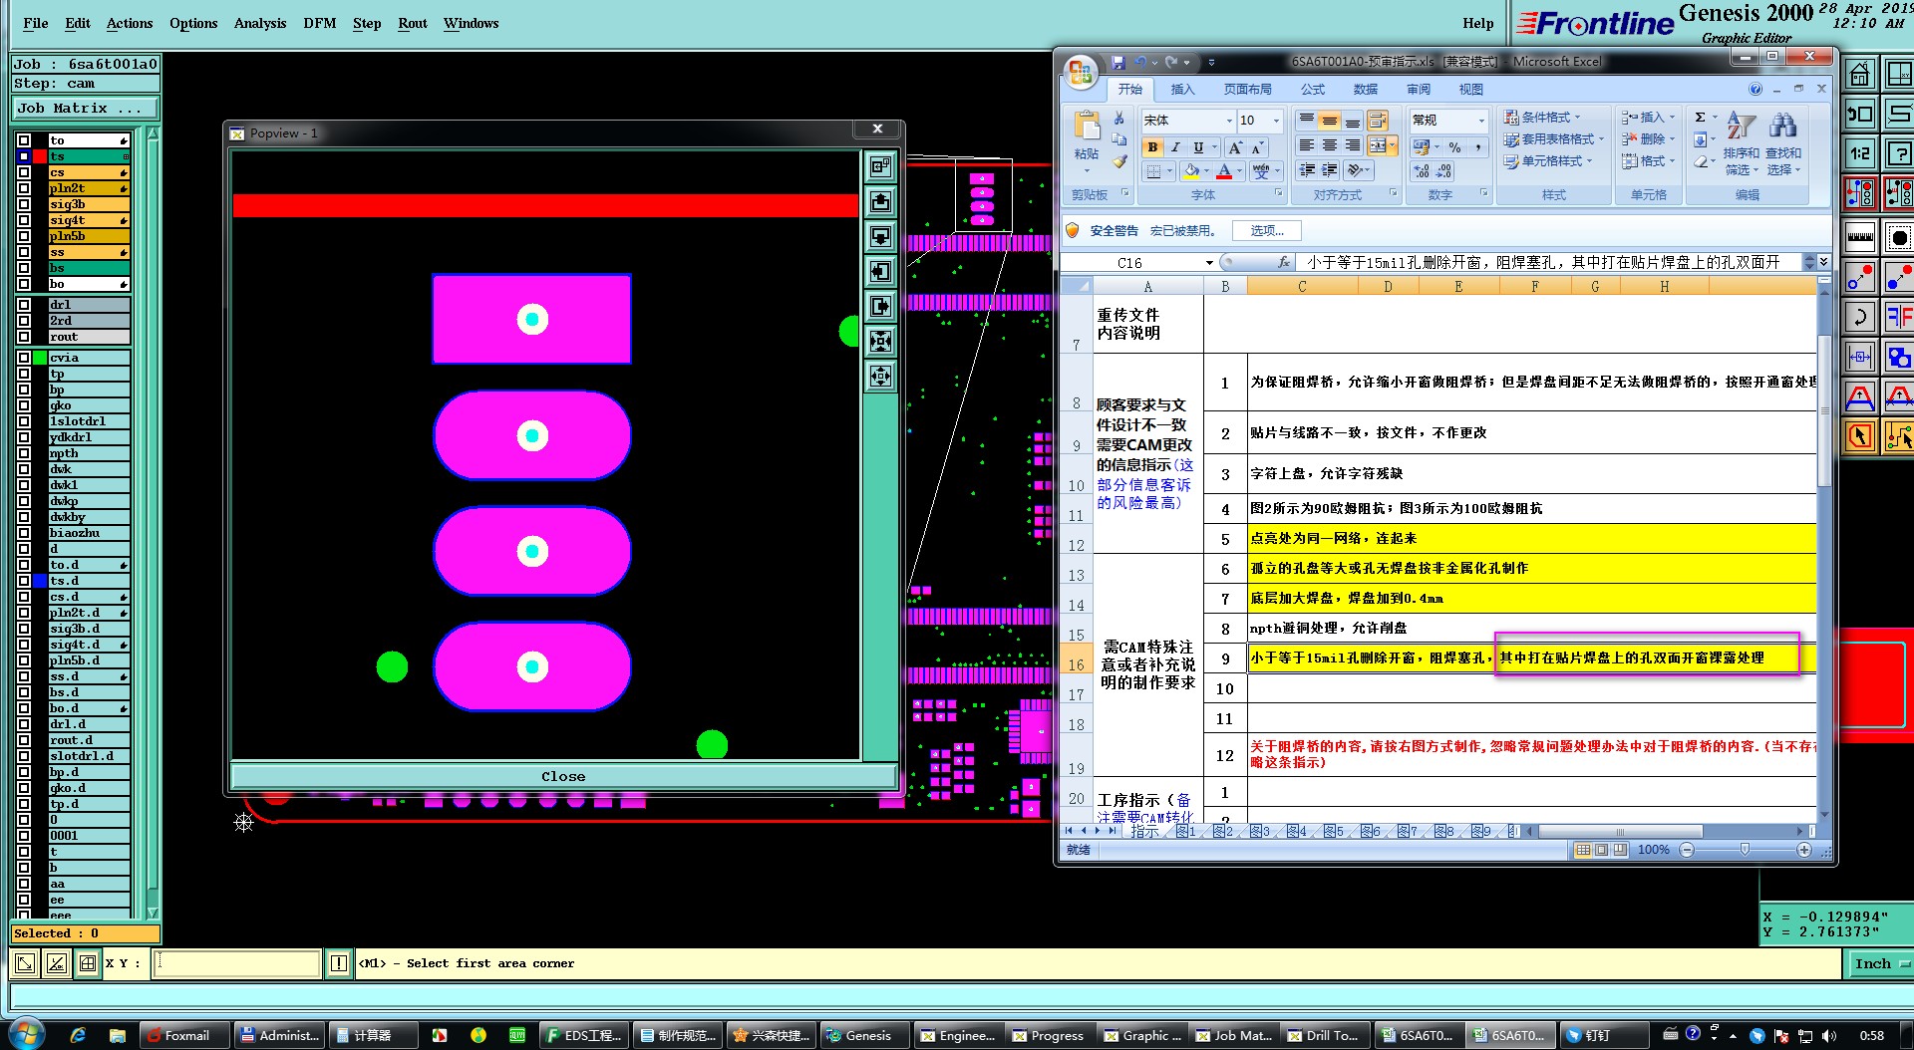
Task: Pan down in the Popview panel
Action: (x=880, y=237)
